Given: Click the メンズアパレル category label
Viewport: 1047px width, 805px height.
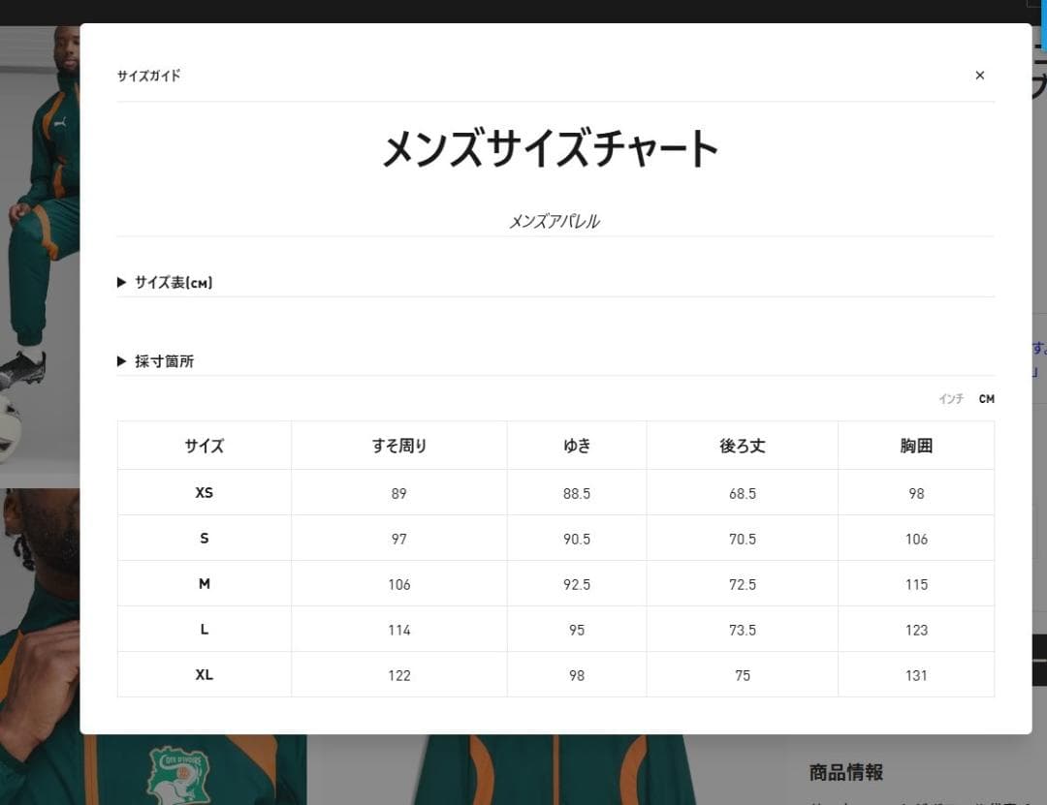Looking at the screenshot, I should (555, 220).
